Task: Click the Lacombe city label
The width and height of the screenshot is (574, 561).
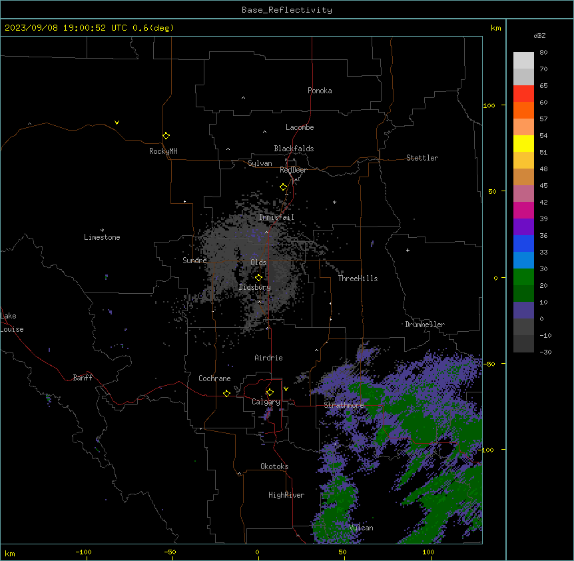Action: [x=300, y=127]
